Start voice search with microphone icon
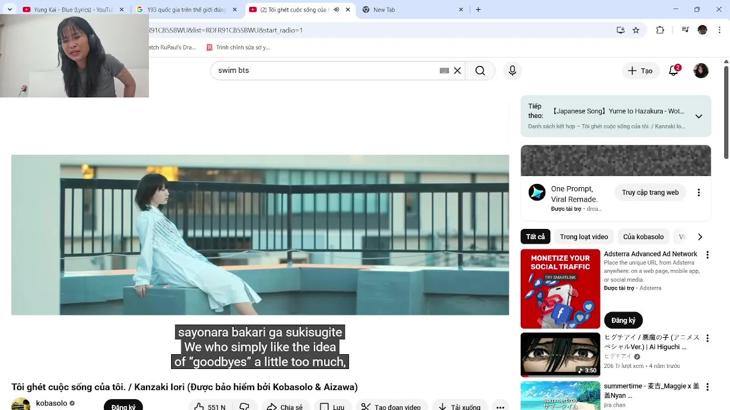This screenshot has width=730, height=410. pyautogui.click(x=512, y=71)
